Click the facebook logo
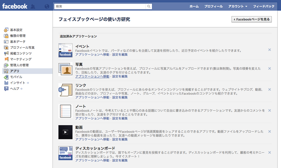This screenshot has width=281, height=168. coord(15,6)
